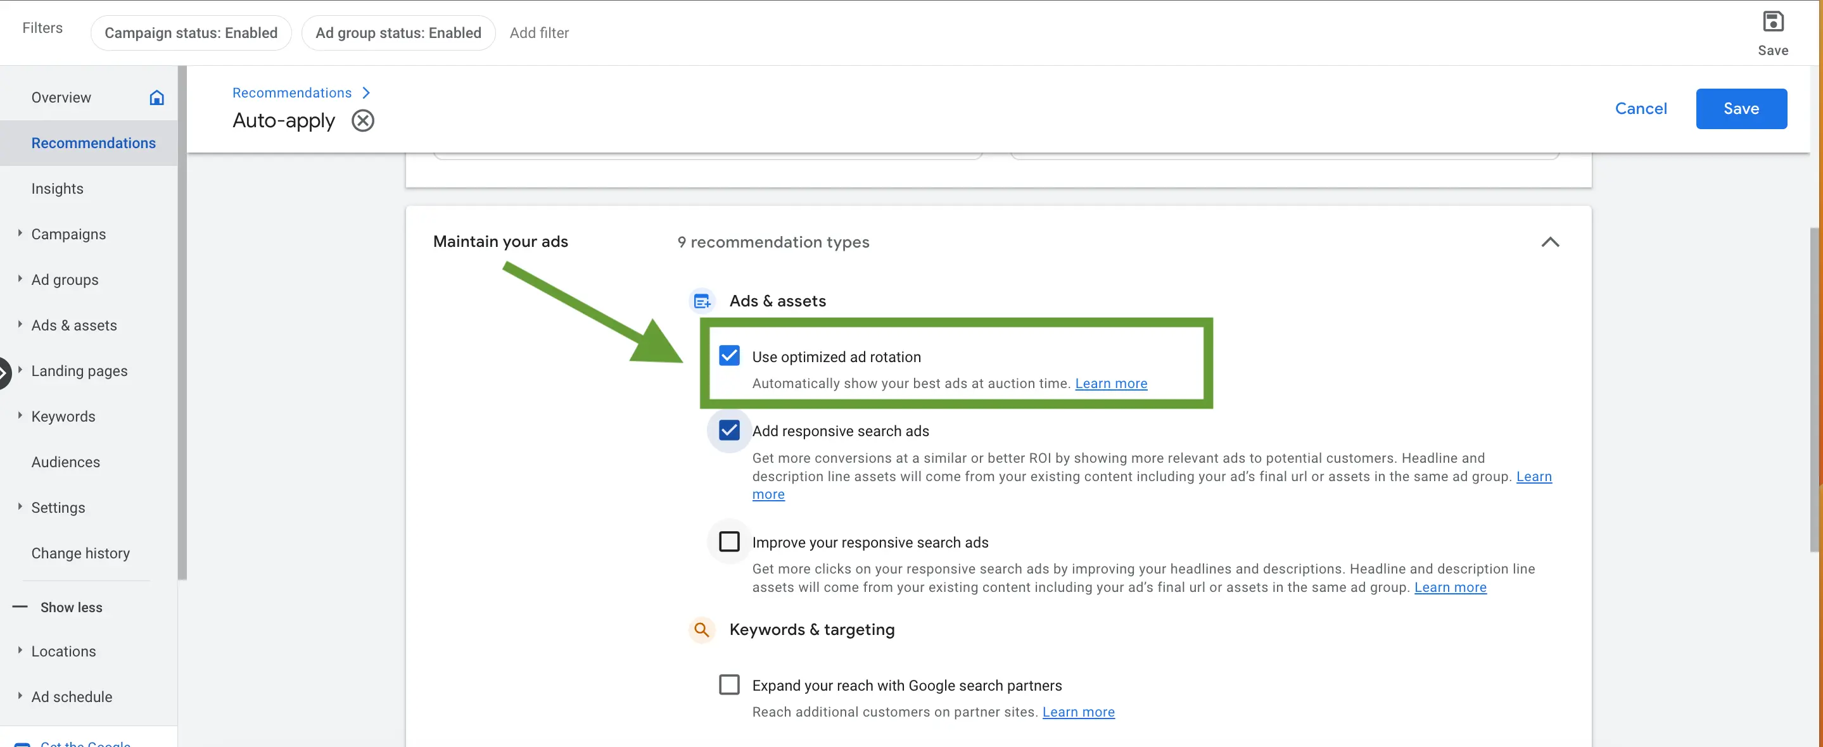
Task: Expand the Landing pages sidebar item
Action: 20,370
